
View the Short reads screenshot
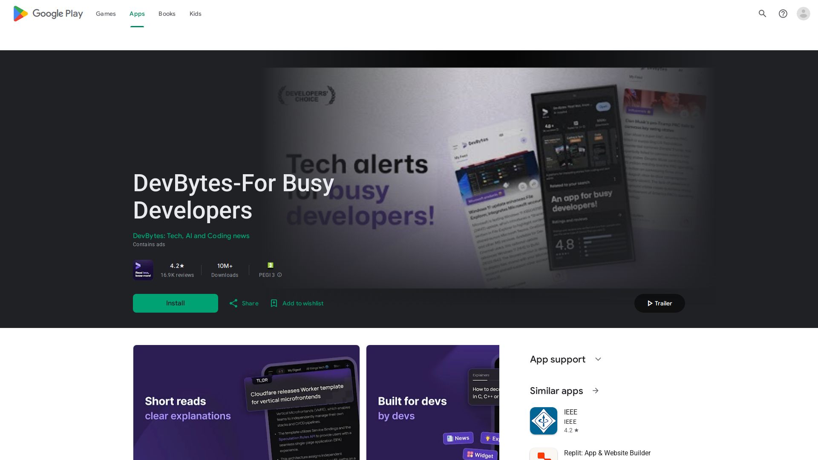pos(246,402)
